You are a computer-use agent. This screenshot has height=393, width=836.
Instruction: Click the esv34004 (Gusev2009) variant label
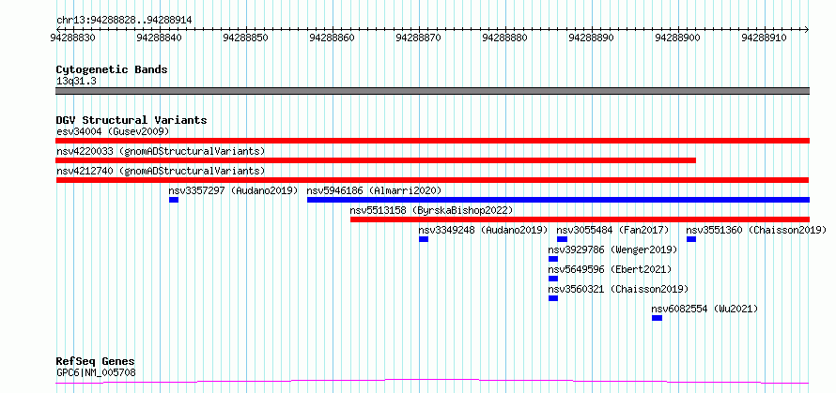click(x=113, y=131)
